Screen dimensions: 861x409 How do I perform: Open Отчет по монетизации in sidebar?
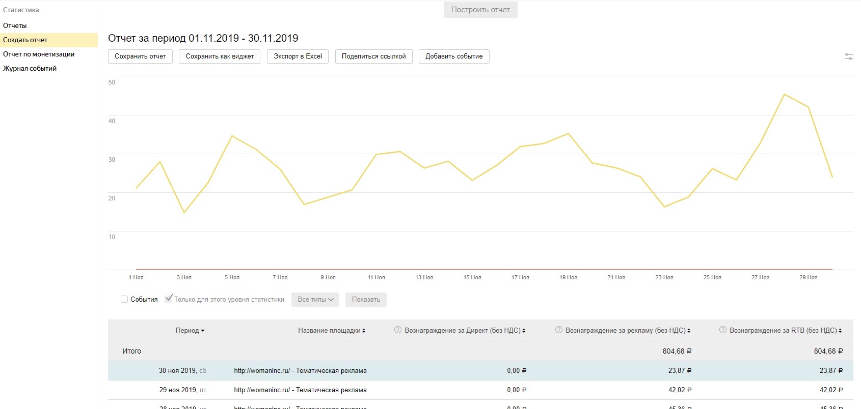click(x=39, y=54)
